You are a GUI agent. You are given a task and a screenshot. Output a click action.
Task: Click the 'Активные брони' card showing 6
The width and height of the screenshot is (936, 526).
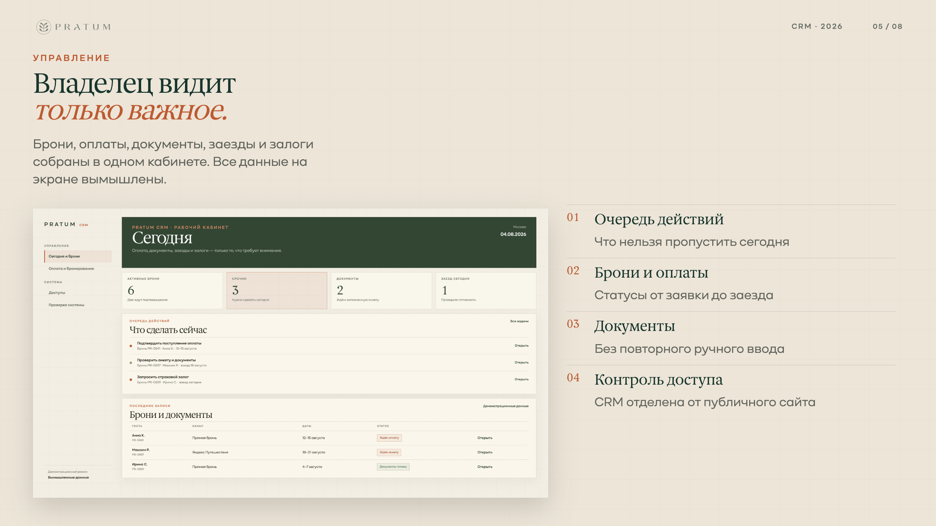pos(172,290)
